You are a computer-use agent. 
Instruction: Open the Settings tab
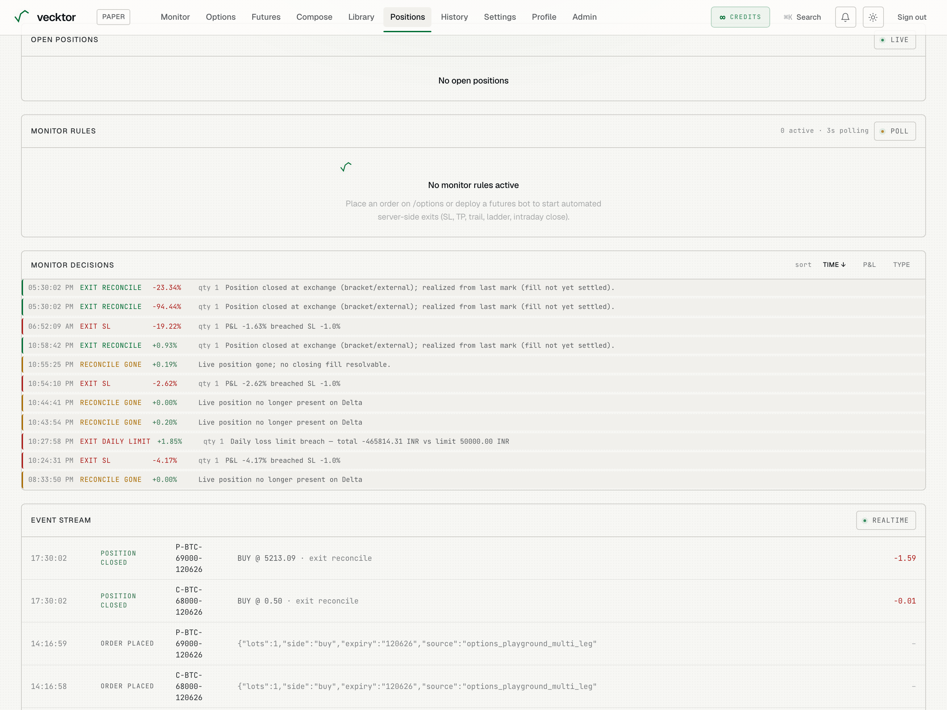(x=499, y=17)
